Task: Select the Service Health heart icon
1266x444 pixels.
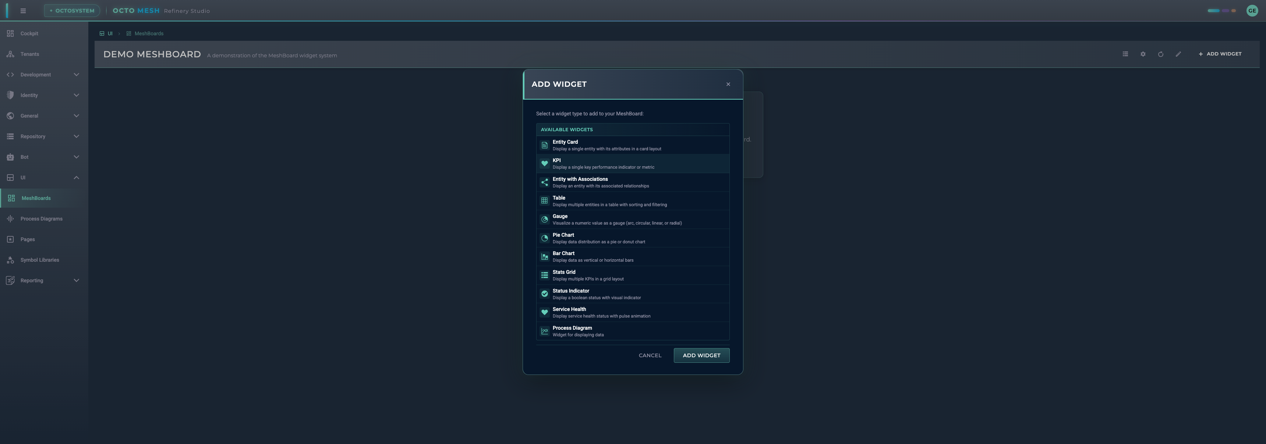Action: point(545,312)
